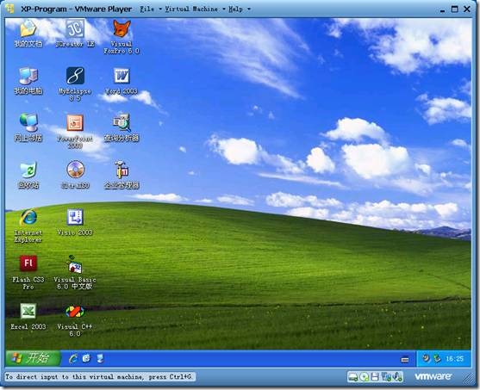Screen dimensions: 480x390
Task: Click the language bar icon on taskbar
Action: coord(405,360)
